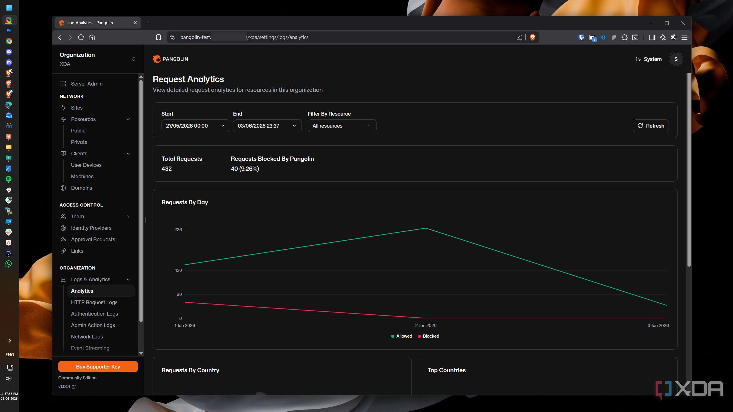Open external link icon next to v1.18.4

[74, 387]
